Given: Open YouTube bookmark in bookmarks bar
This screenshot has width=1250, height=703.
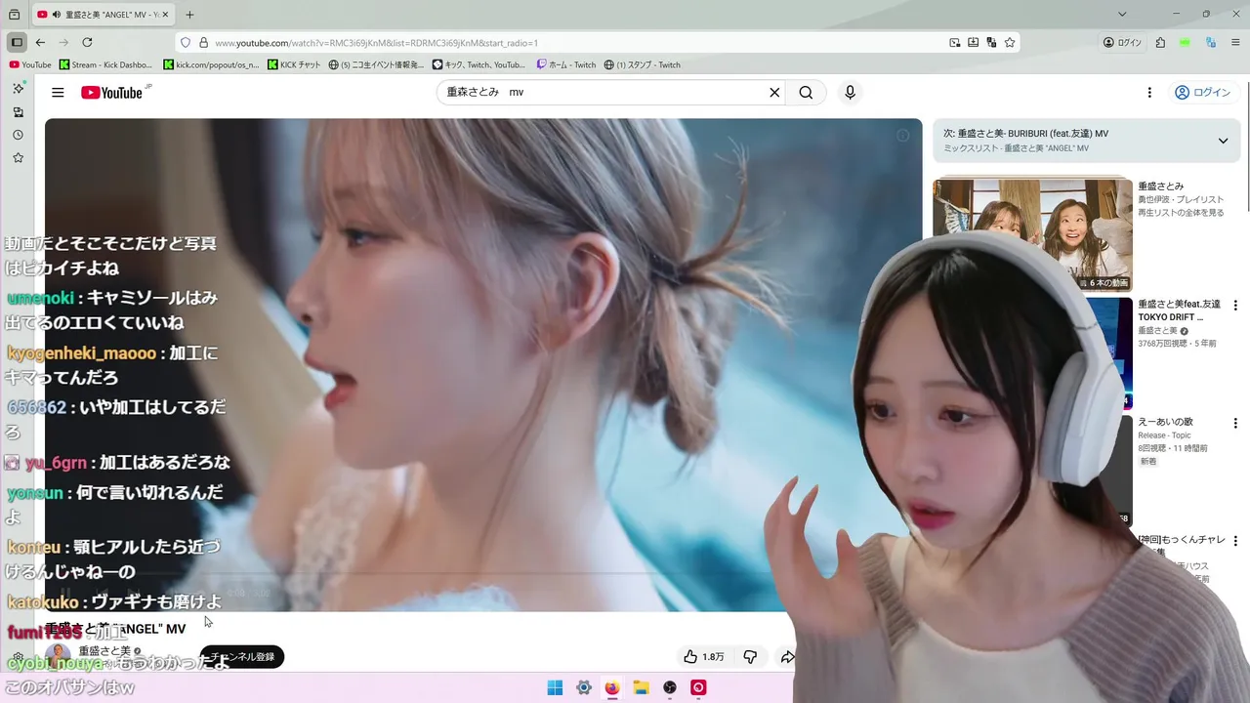Looking at the screenshot, I should (x=30, y=64).
